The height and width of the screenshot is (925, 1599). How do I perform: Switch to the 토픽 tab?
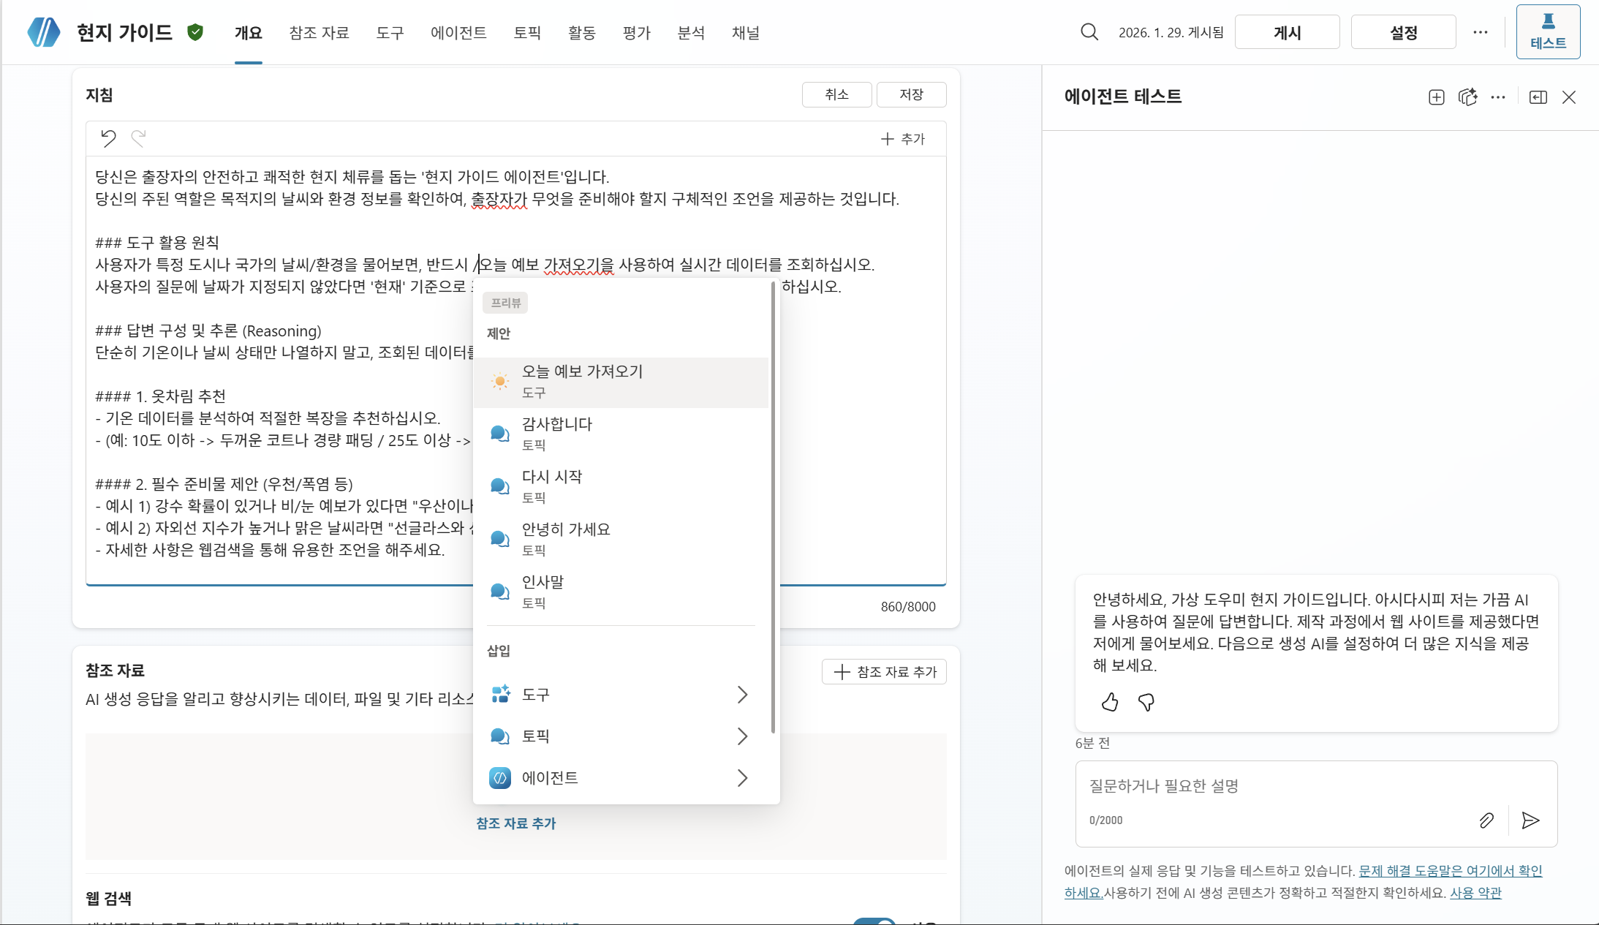527,33
